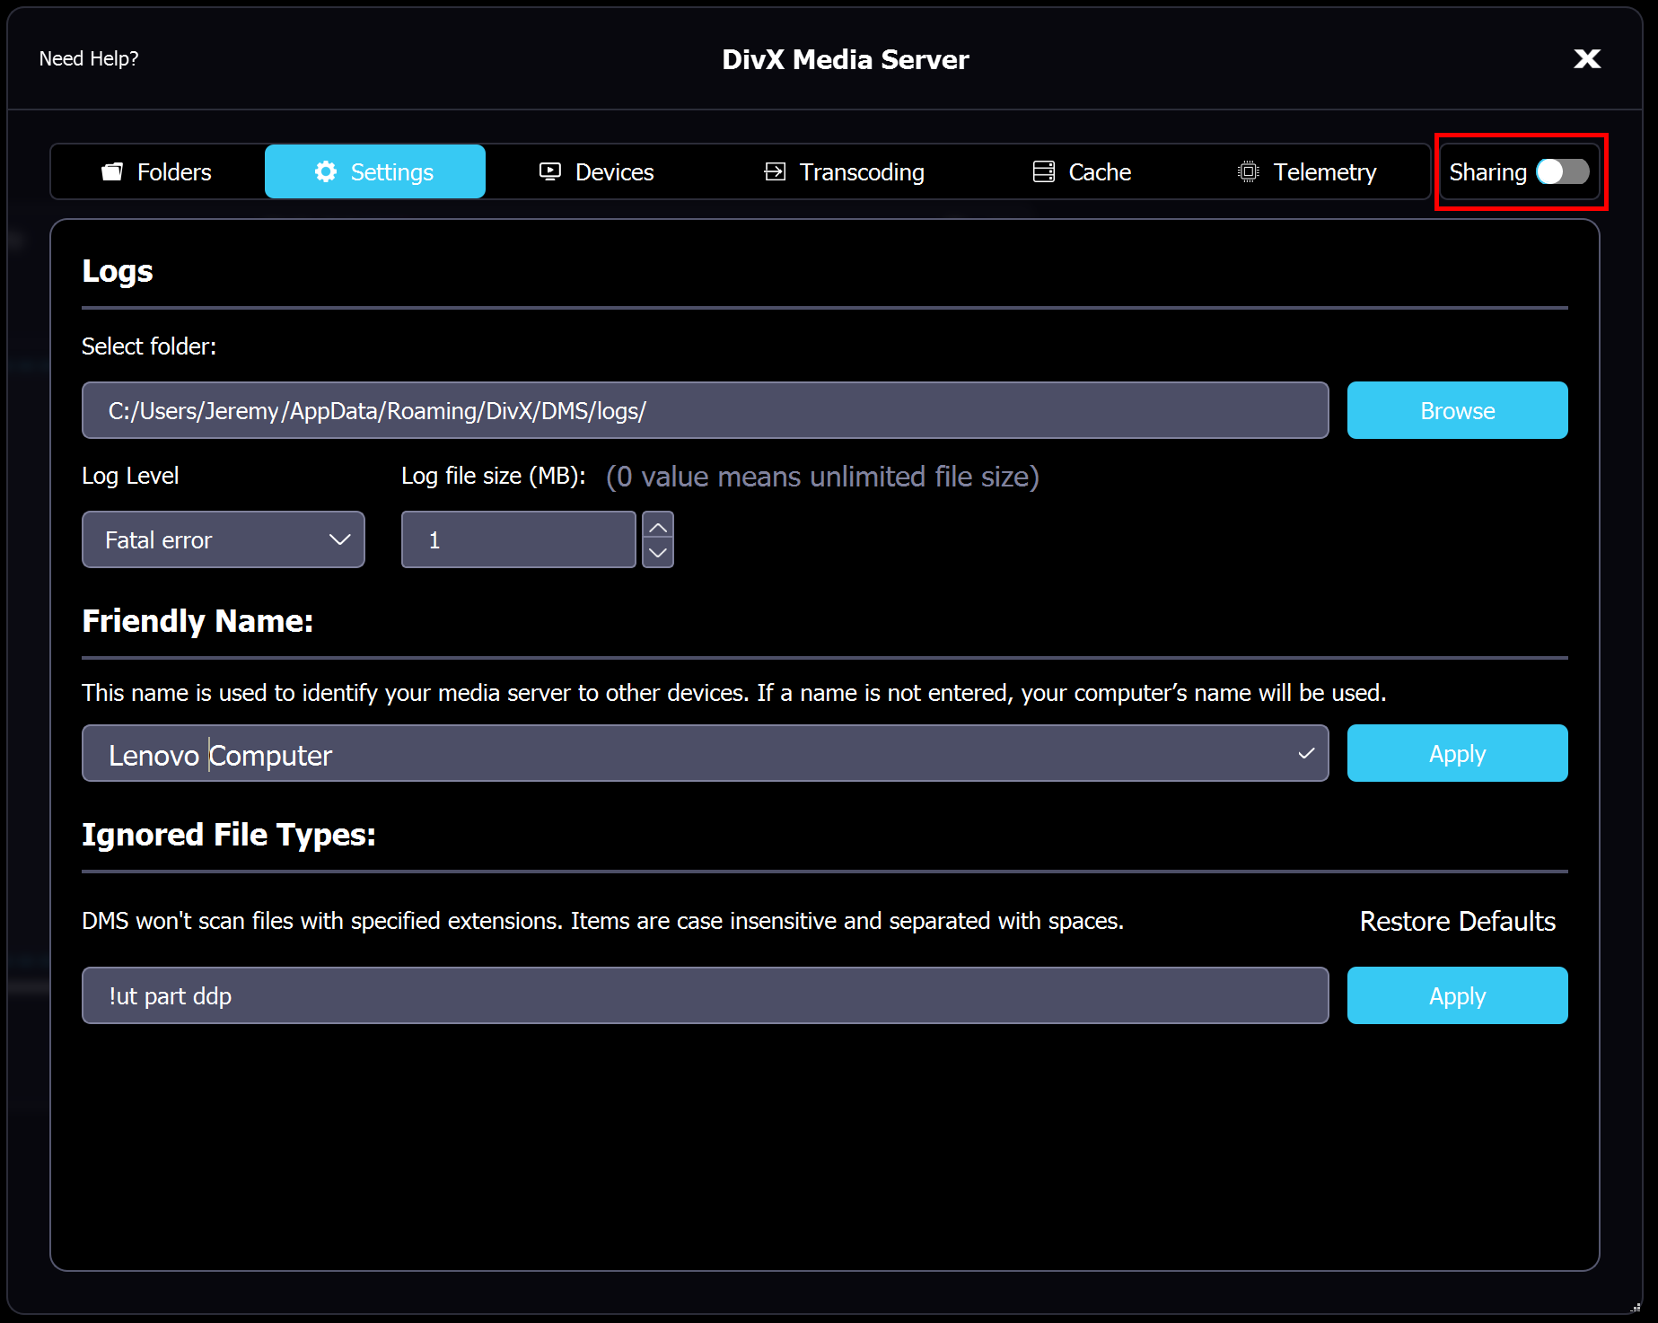Click the logs folder path field
1658x1323 pixels.
pos(705,410)
